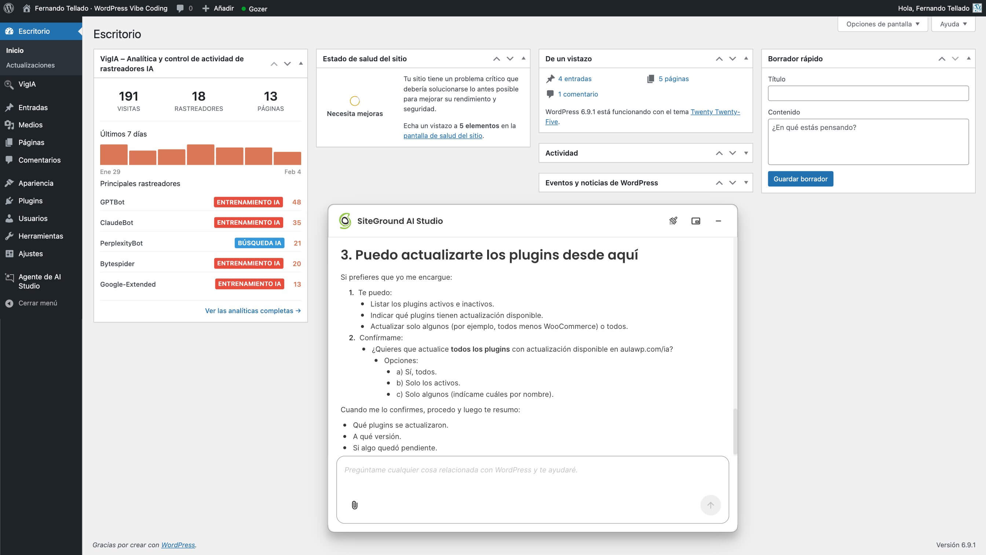Open the Gozer item in admin bar
The height and width of the screenshot is (555, 986).
point(254,8)
